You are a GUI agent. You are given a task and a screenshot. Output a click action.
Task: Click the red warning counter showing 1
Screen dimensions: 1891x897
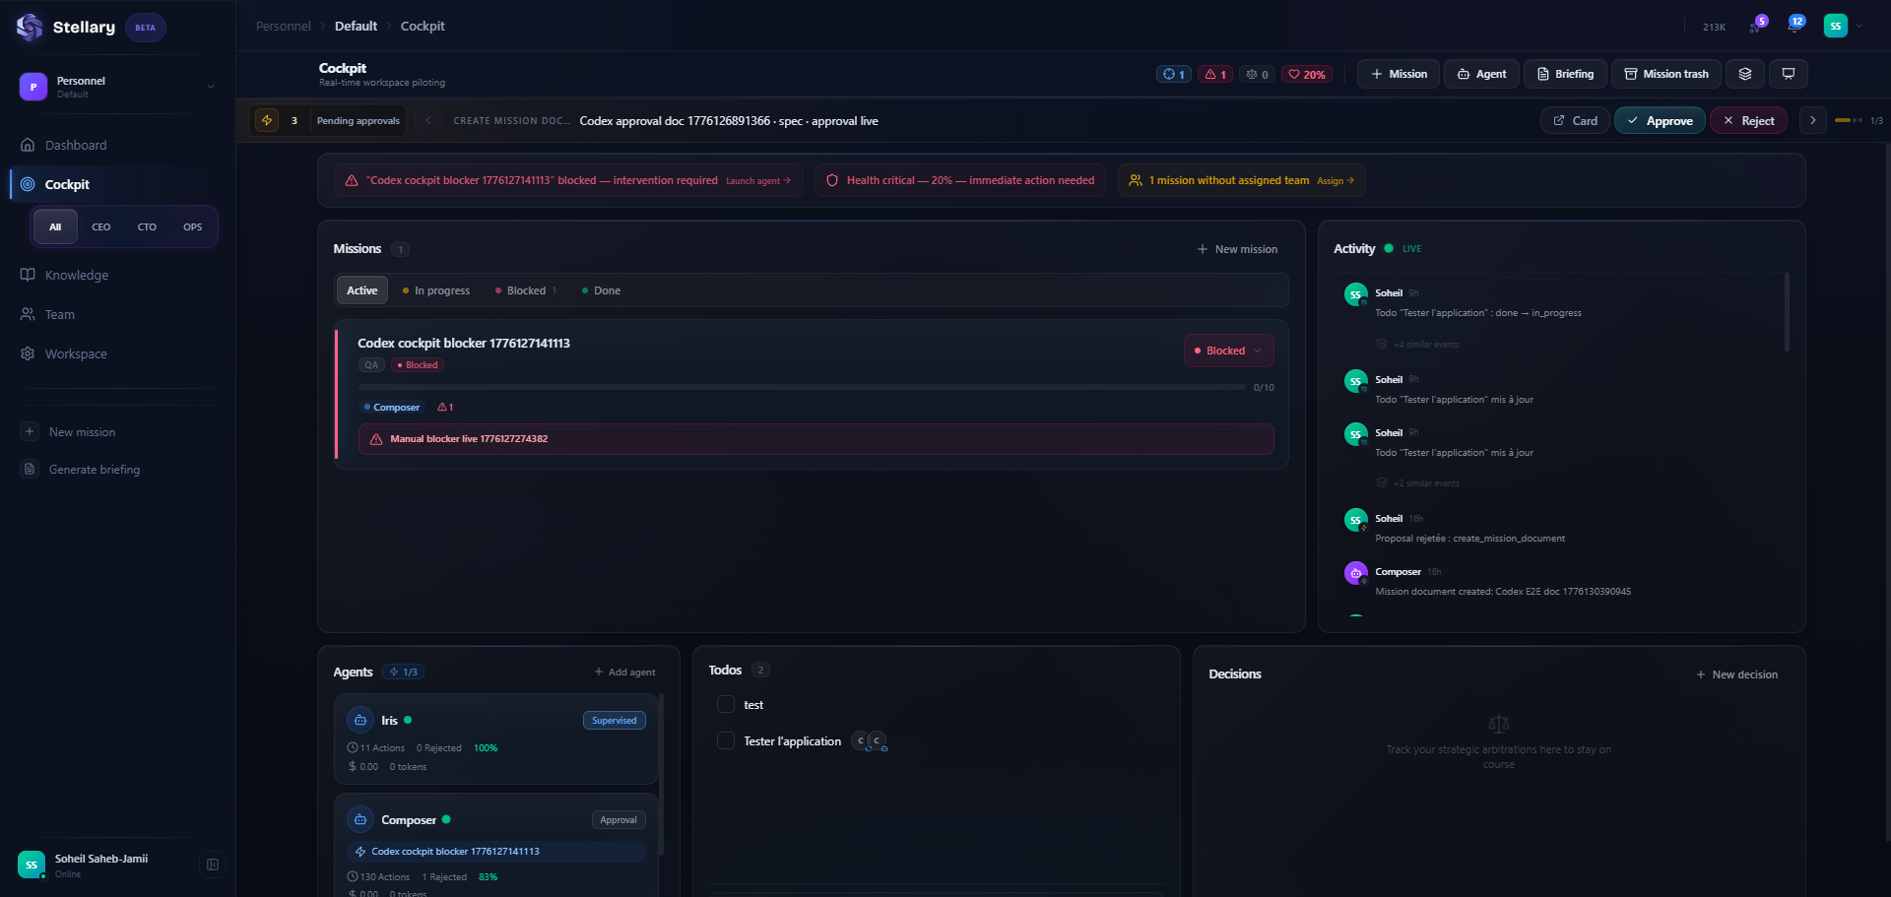[1215, 74]
